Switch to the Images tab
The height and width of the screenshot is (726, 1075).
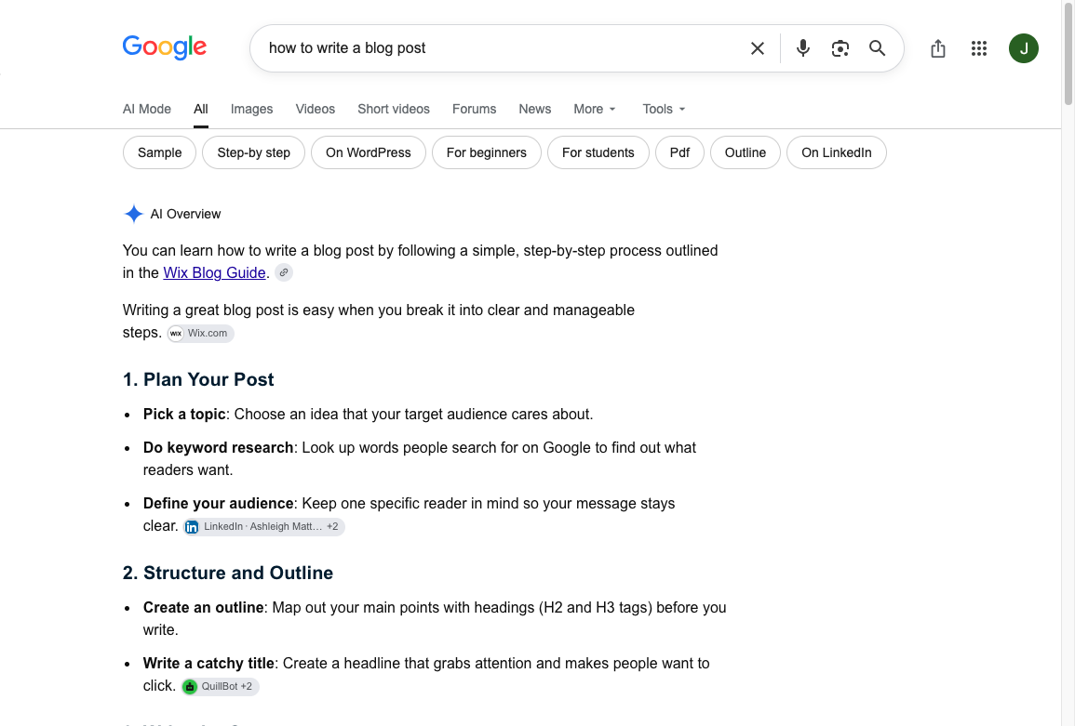251,109
